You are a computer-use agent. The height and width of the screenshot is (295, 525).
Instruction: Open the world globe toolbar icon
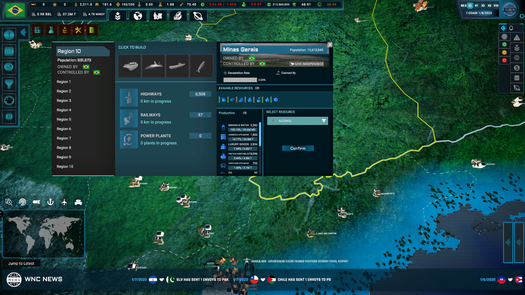tap(138, 16)
